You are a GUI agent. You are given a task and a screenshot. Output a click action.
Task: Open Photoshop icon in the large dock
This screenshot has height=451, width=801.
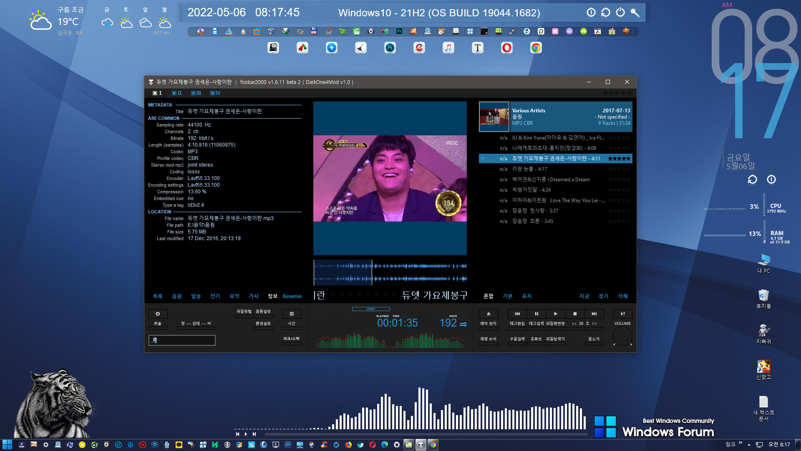pyautogui.click(x=390, y=48)
